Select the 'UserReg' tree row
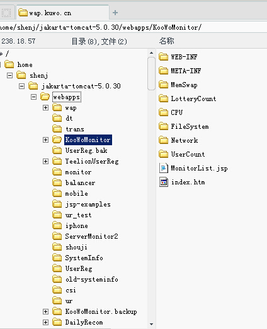This screenshot has width=267, height=329. [x=79, y=268]
